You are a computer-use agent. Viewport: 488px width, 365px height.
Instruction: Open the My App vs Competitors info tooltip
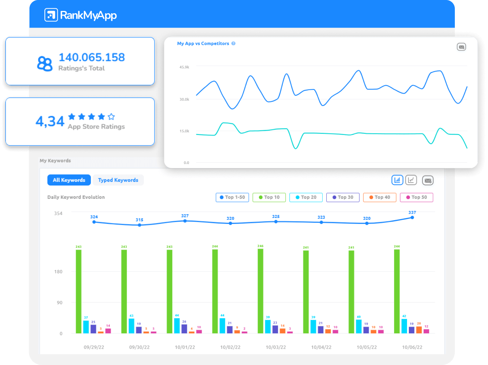[x=234, y=43]
